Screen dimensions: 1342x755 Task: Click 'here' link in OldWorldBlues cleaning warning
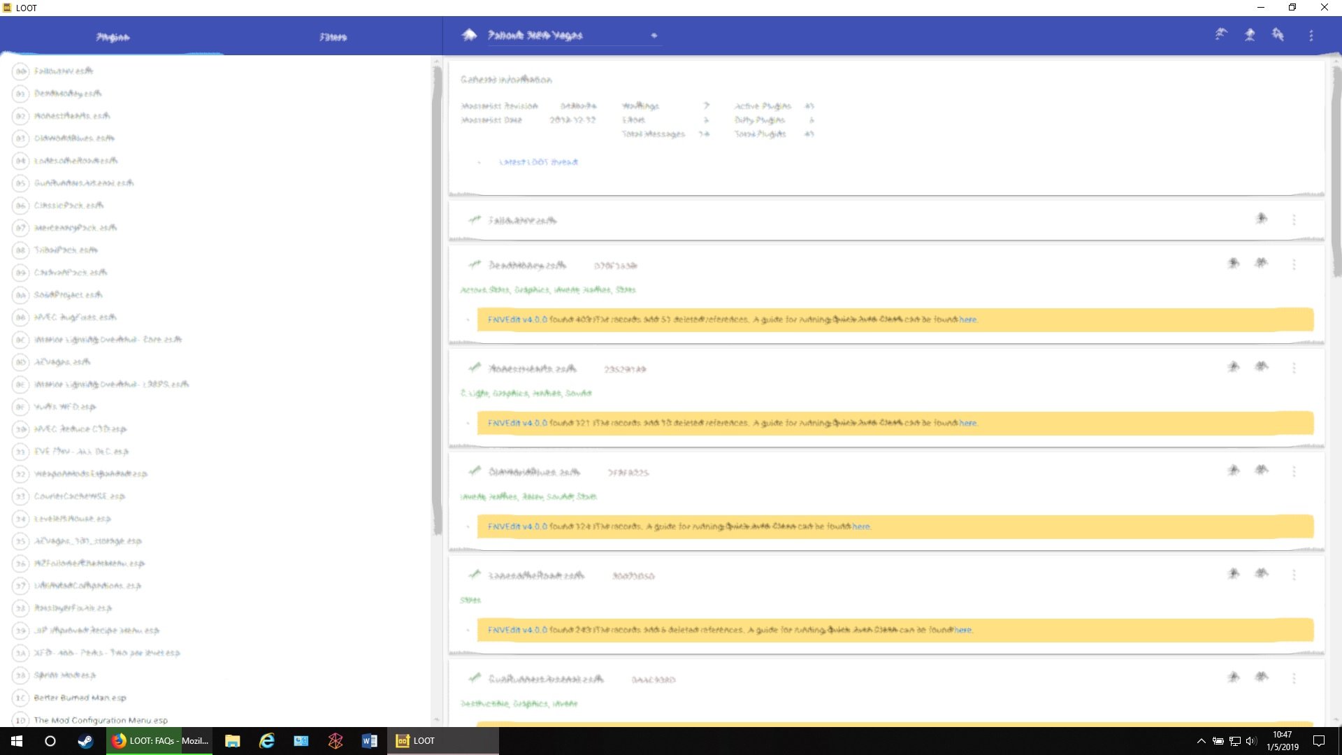(861, 526)
